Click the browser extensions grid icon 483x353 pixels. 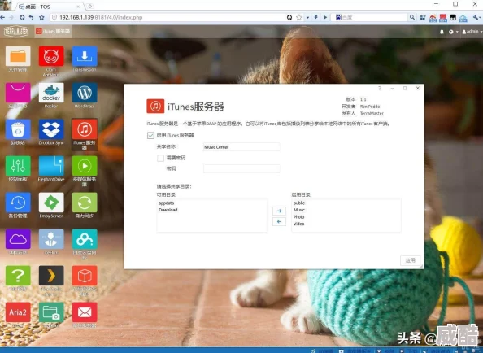[423, 18]
